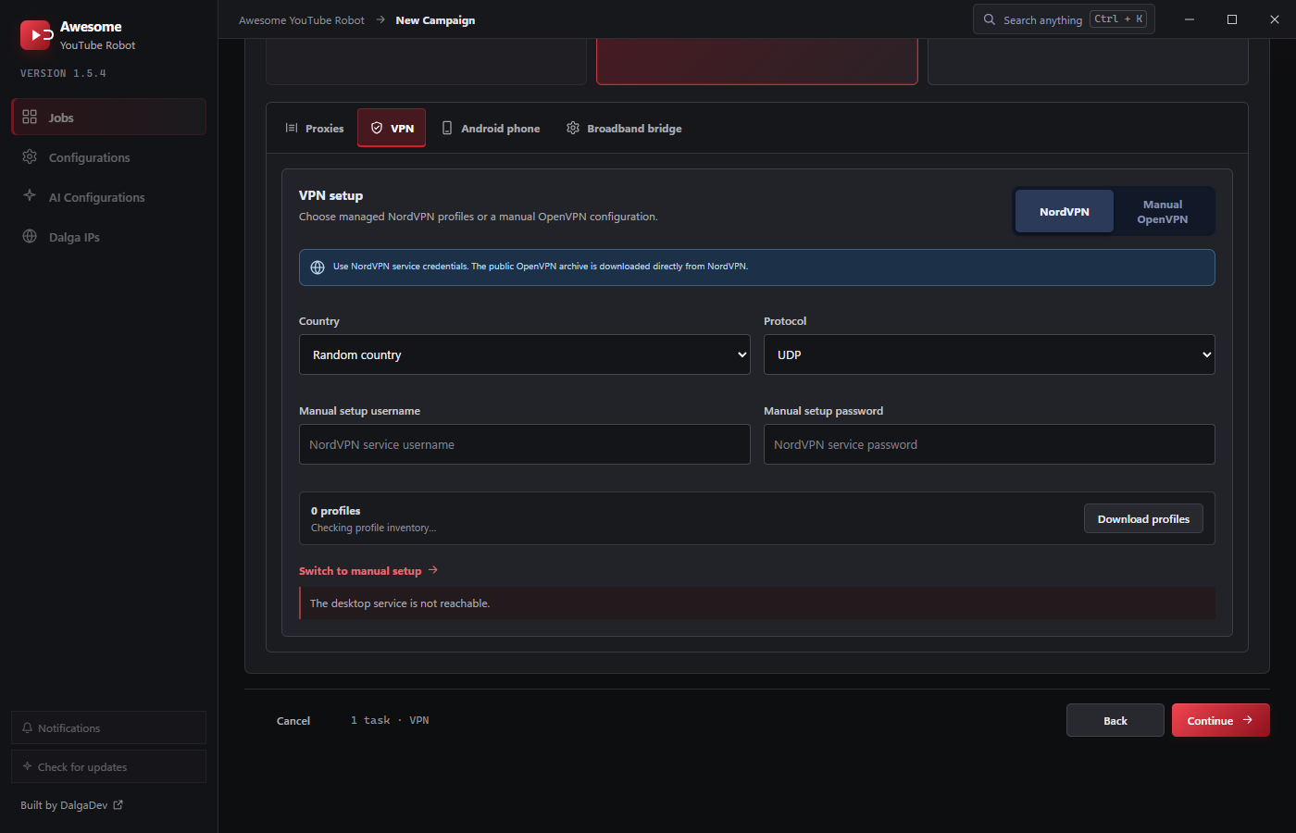Image resolution: width=1296 pixels, height=833 pixels.
Task: Click the Android phone device icon
Action: click(x=447, y=129)
